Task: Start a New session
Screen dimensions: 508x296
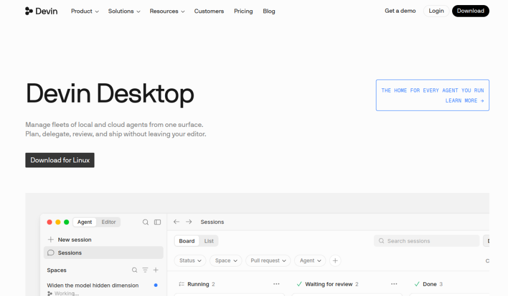Action: point(75,240)
